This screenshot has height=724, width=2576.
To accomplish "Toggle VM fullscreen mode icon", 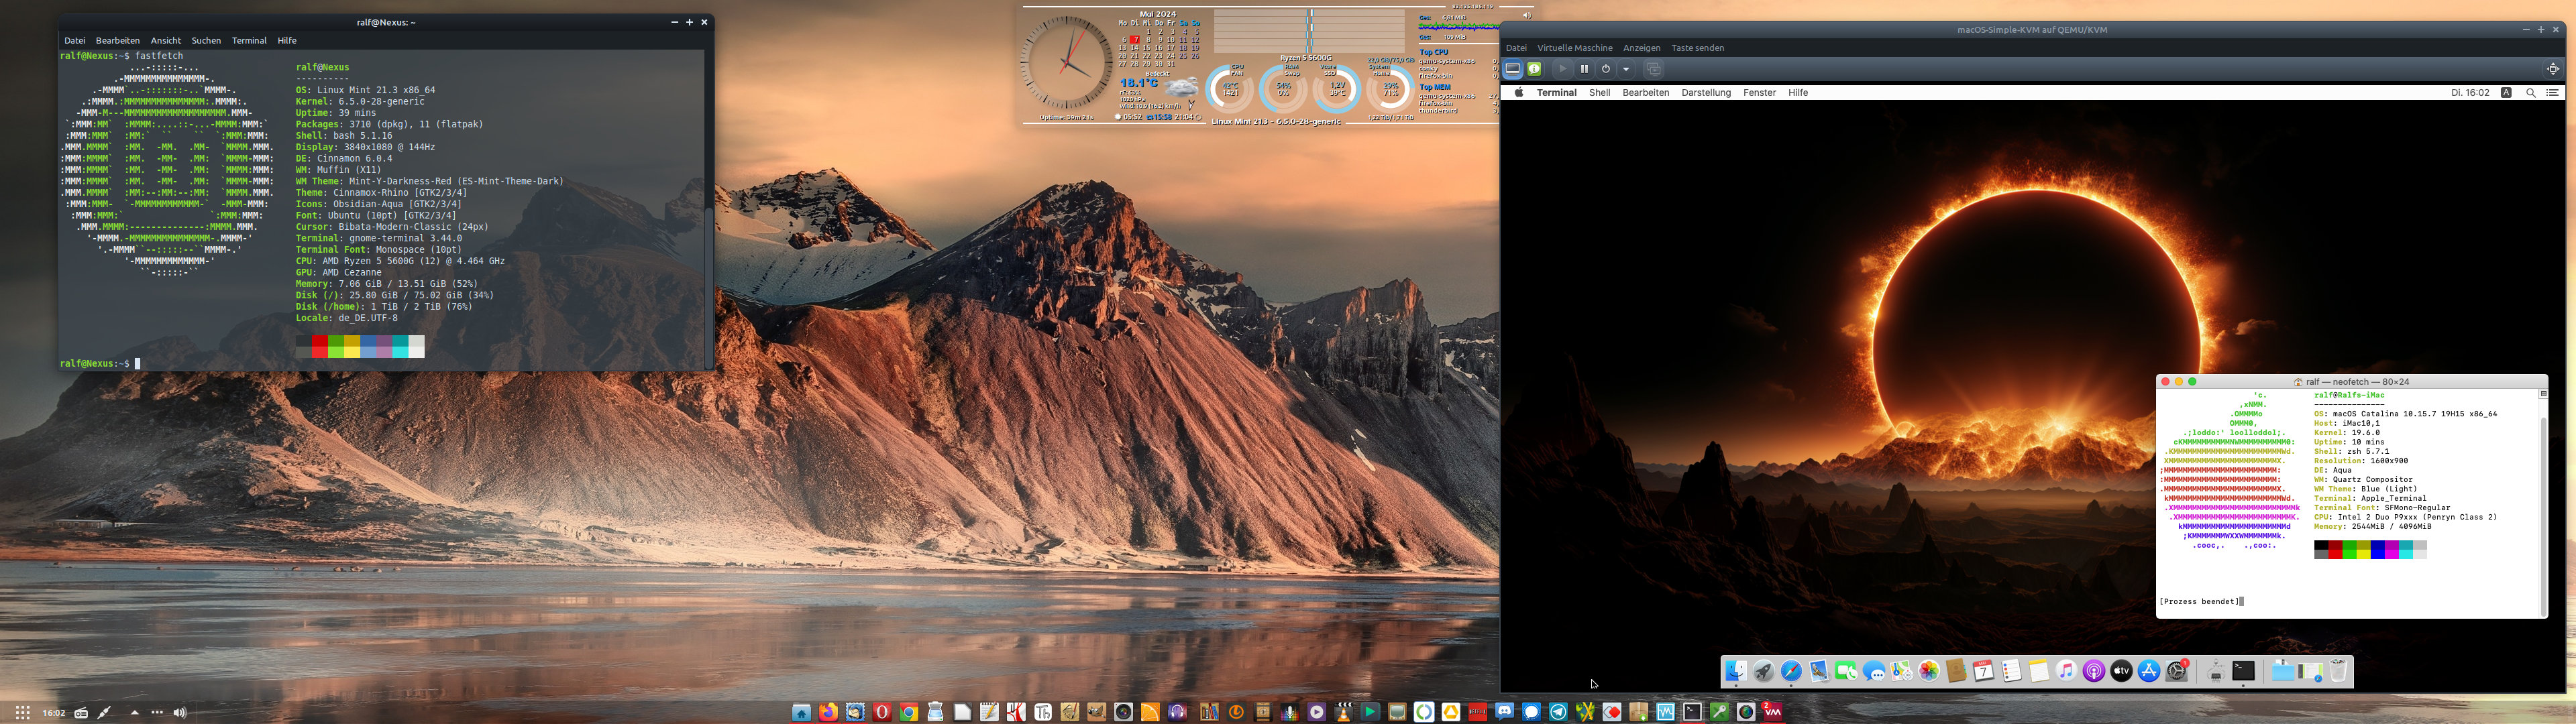I will 2552,69.
